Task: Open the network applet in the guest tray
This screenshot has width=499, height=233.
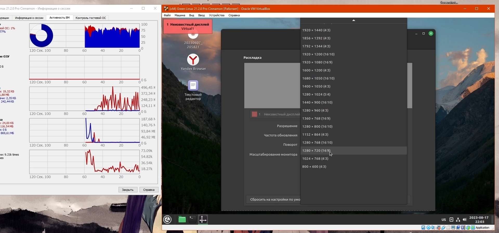Action: (x=458, y=220)
